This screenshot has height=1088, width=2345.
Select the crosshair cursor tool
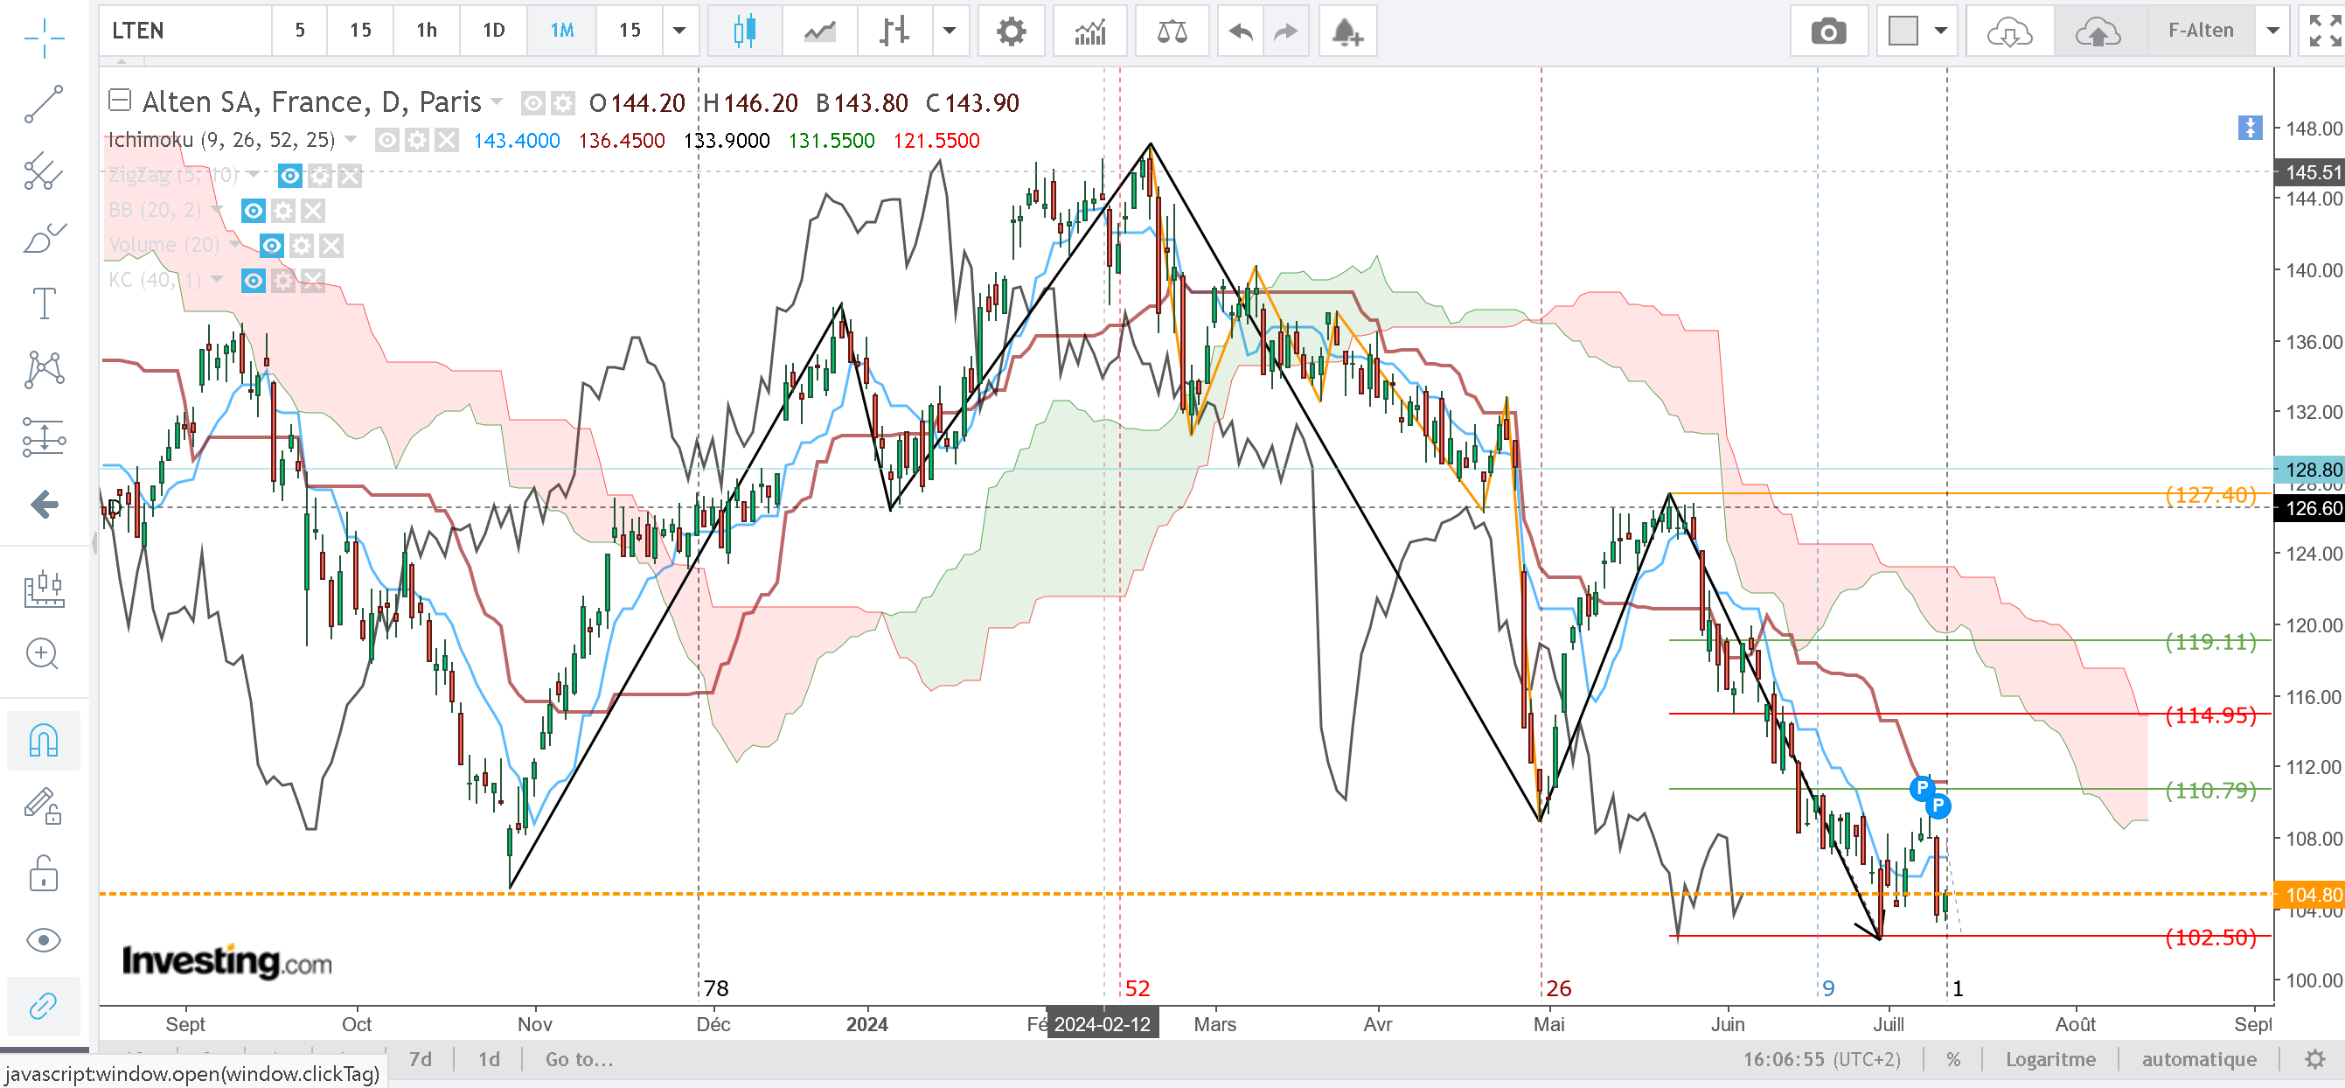pyautogui.click(x=43, y=37)
